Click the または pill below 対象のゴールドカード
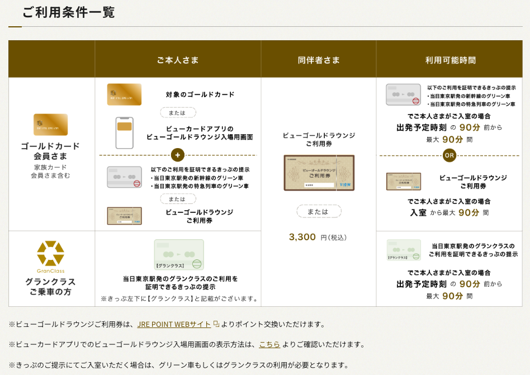This screenshot has width=530, height=375. click(178, 112)
